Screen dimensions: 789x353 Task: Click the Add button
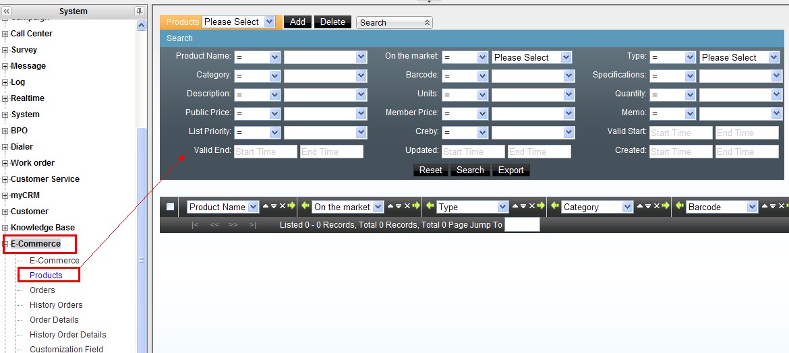[x=297, y=22]
